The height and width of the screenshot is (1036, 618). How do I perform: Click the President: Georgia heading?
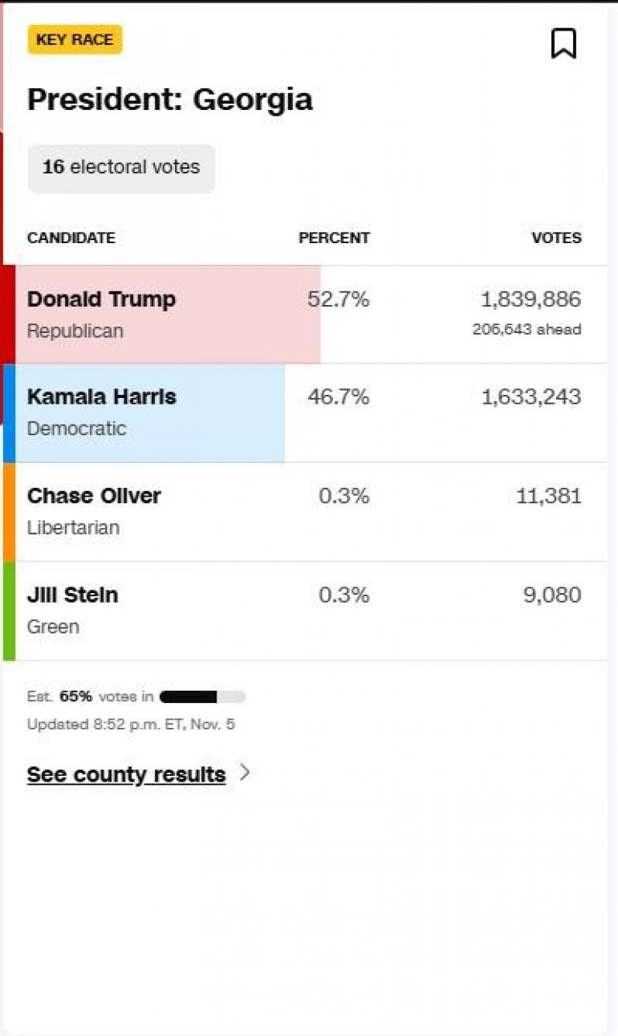pyautogui.click(x=170, y=100)
